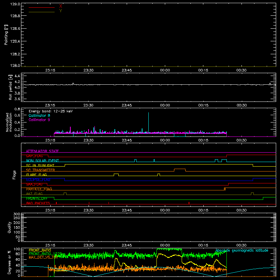Click the 0.8 modulation tick label
280x280 pixels.
(17, 109)
